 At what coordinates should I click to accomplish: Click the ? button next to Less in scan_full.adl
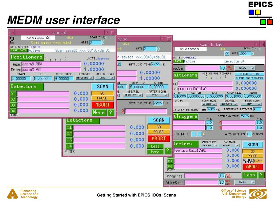pos(261,175)
